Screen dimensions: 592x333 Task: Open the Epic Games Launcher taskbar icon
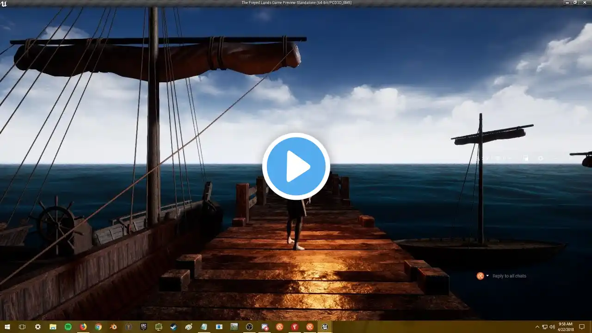point(144,327)
